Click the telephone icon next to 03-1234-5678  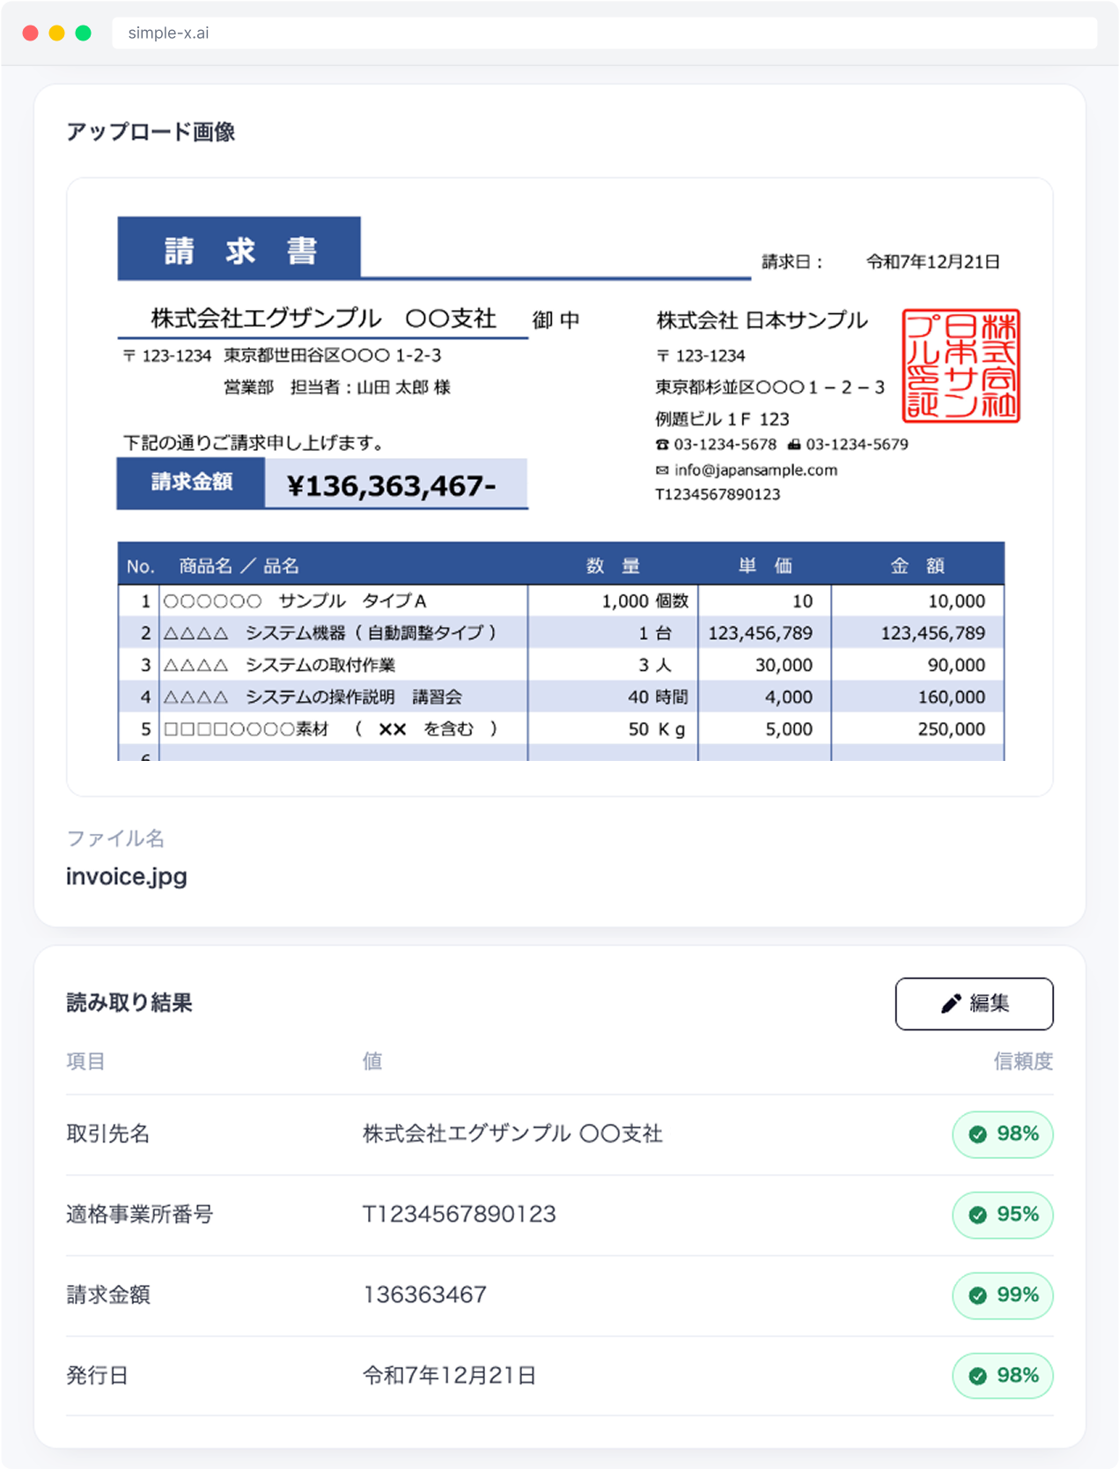pyautogui.click(x=662, y=445)
